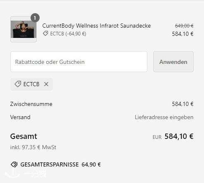Click the ECTCB applied code chip label
This screenshot has height=183, width=204.
click(31, 84)
